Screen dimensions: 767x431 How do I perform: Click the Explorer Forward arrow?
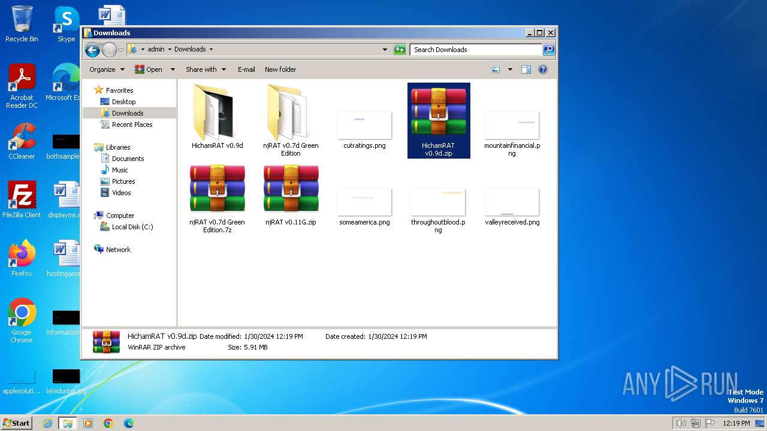pos(109,50)
